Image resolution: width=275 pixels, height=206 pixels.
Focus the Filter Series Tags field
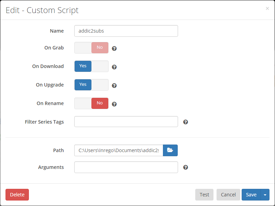(126, 122)
